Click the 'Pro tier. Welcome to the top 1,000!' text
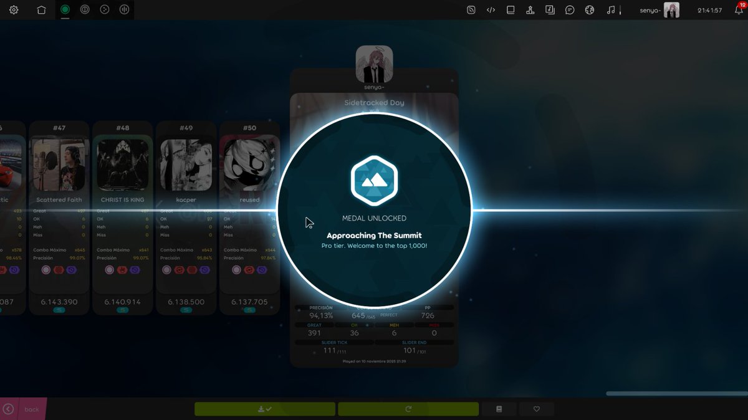Viewport: 748px width, 420px height. 374,246
